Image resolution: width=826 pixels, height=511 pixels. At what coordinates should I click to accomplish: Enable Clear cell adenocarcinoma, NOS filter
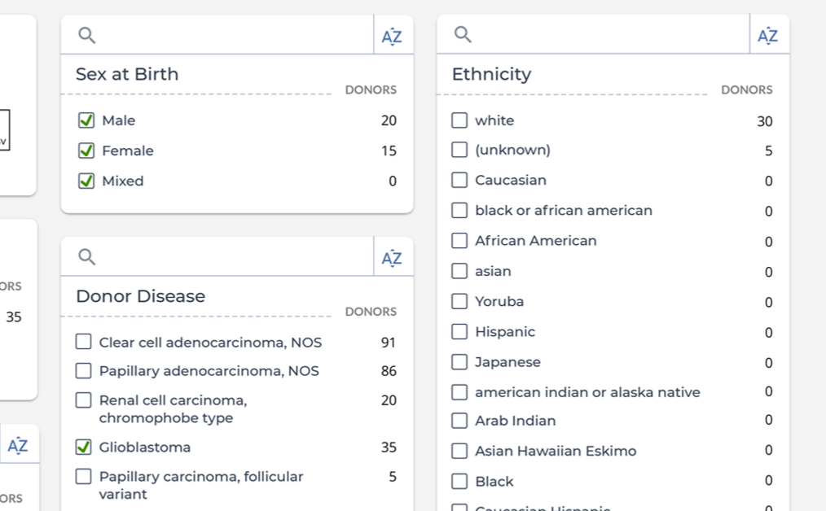click(83, 342)
